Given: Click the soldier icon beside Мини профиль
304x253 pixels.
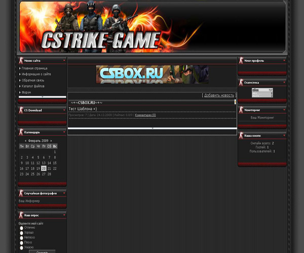Looking at the screenshot, I should 241,61.
